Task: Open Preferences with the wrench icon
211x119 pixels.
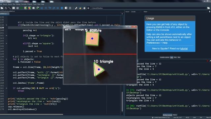Action: coord(76,8)
